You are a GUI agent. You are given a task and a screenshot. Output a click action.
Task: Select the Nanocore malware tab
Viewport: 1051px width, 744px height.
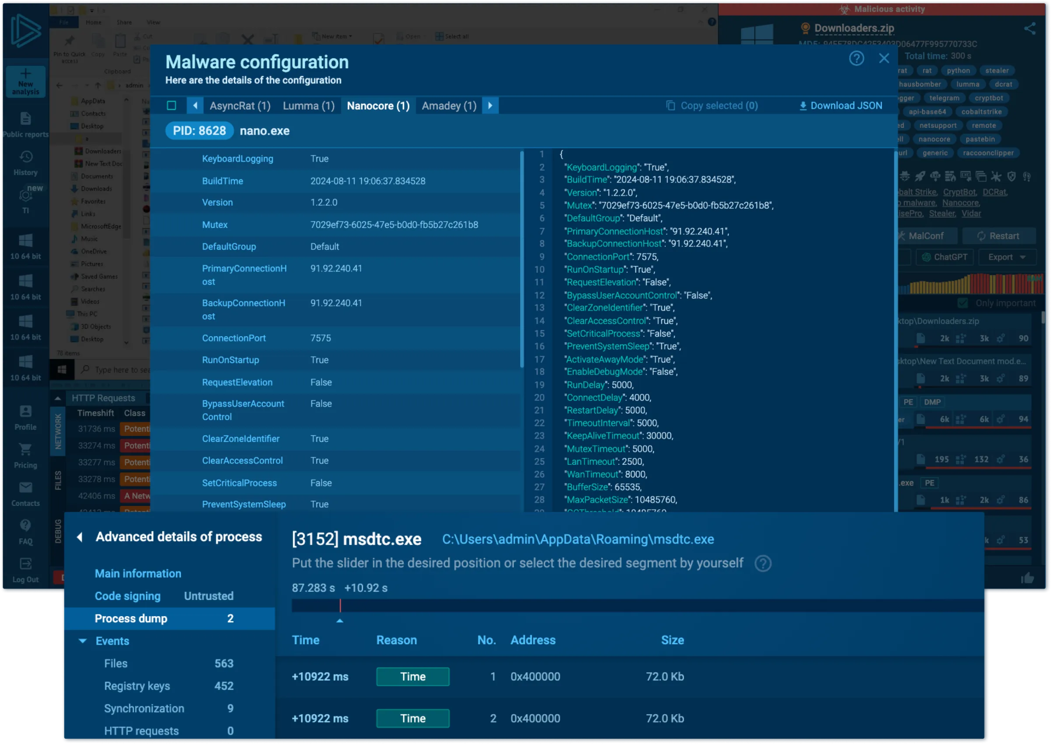click(x=377, y=105)
